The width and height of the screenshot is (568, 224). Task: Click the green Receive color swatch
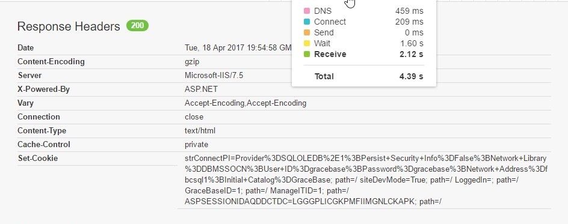(x=306, y=55)
